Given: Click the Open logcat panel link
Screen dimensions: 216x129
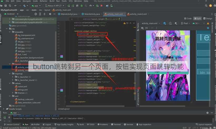Looking at the screenshot, I should [36, 116].
